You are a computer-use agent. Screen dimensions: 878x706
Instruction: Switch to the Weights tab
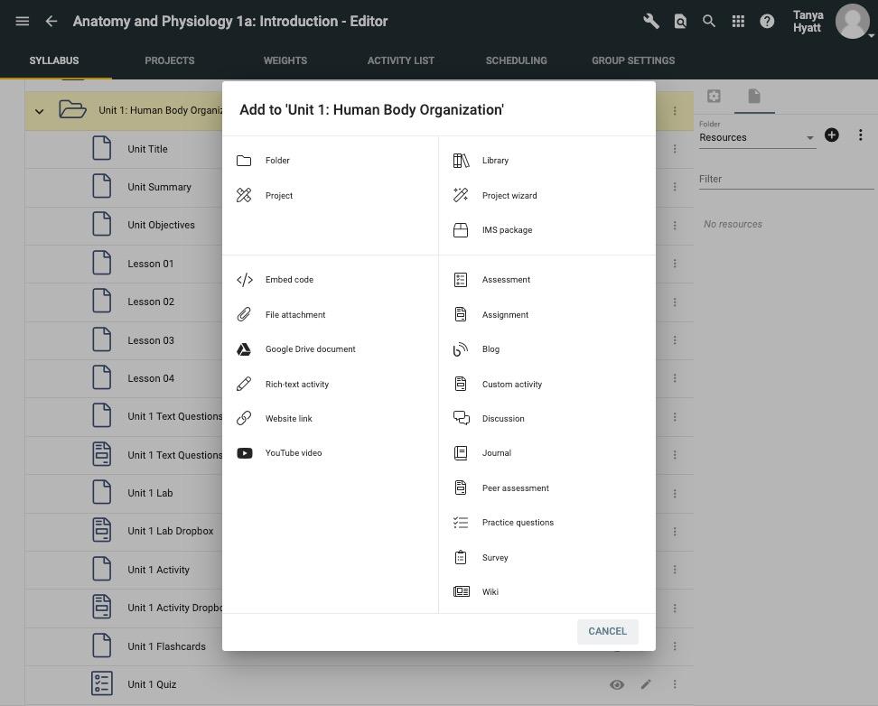[285, 60]
